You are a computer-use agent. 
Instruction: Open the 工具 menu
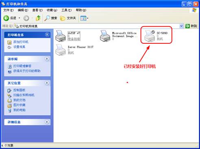66,10
